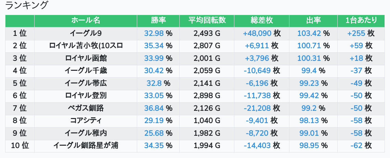Click the 36.84 win rate value
Viewport: 390px width, 158px height.
coord(154,108)
